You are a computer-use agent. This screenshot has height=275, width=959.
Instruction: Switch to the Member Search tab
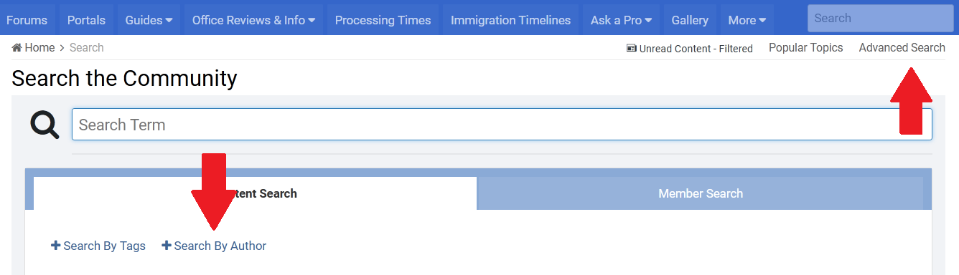coord(701,193)
